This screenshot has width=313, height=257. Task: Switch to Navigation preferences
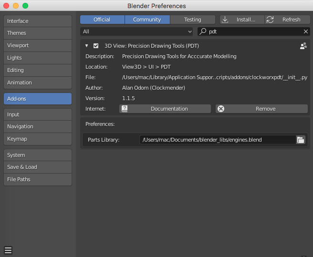[38, 126]
